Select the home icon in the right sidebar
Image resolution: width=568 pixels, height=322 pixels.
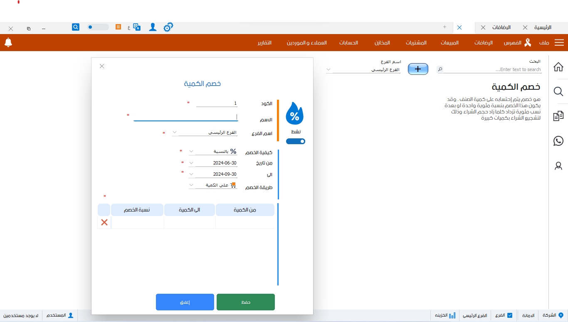[x=558, y=66]
